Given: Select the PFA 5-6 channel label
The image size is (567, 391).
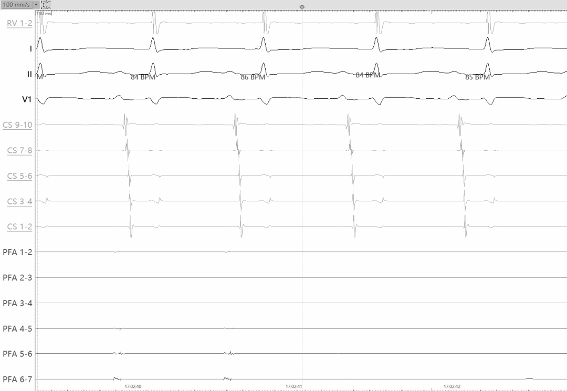Looking at the screenshot, I should pos(17,354).
